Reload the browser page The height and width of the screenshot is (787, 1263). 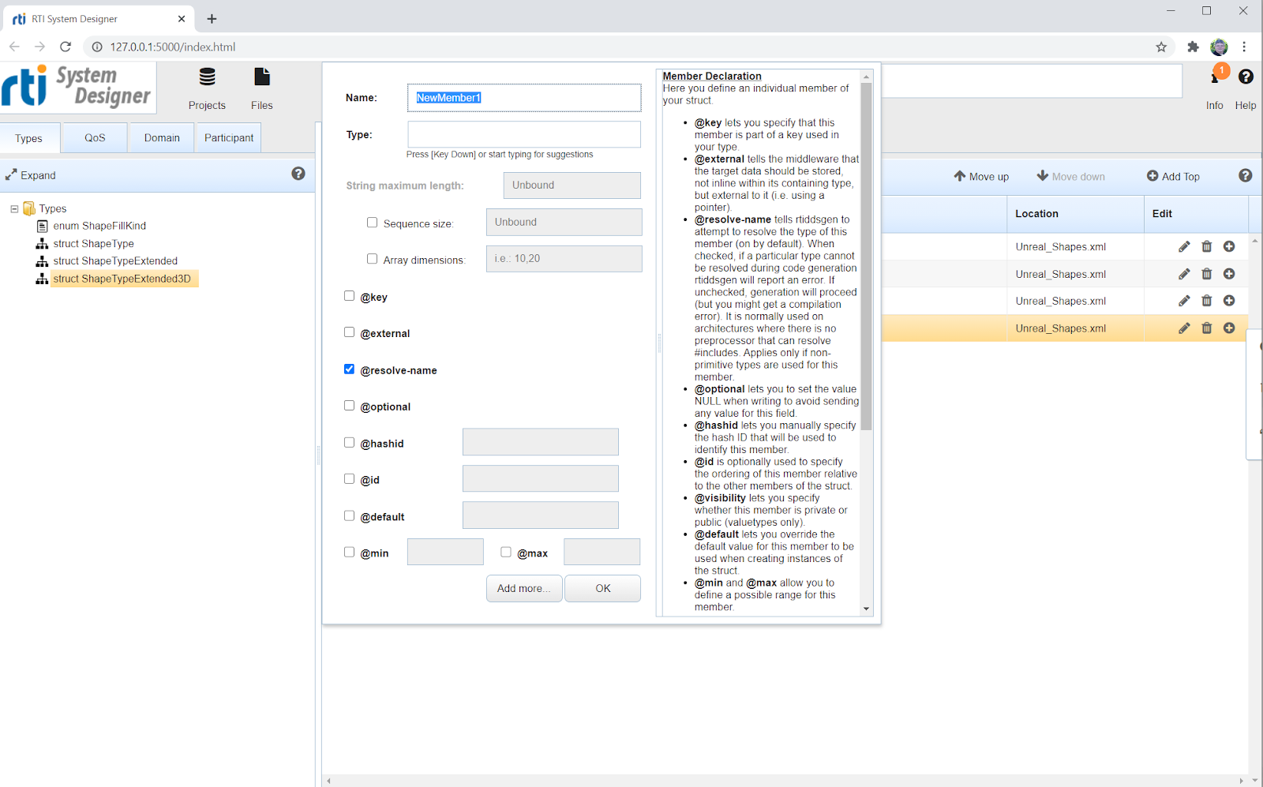66,47
